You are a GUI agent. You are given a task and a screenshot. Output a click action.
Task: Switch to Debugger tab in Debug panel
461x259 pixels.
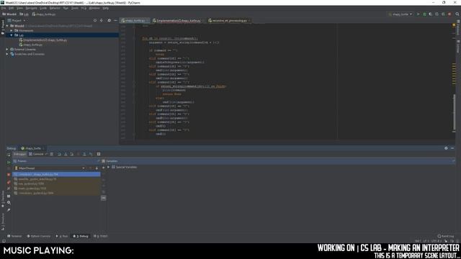(19, 154)
